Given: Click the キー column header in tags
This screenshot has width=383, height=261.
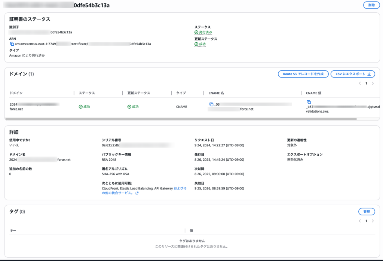Looking at the screenshot, I should click(x=13, y=230).
